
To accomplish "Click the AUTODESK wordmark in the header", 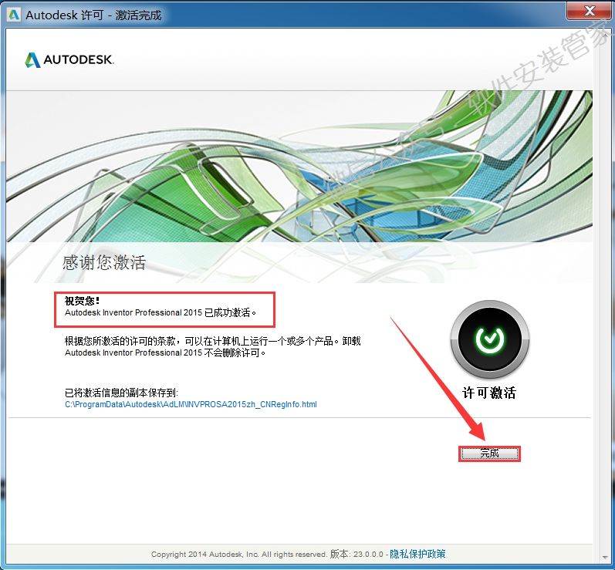I will tap(78, 61).
